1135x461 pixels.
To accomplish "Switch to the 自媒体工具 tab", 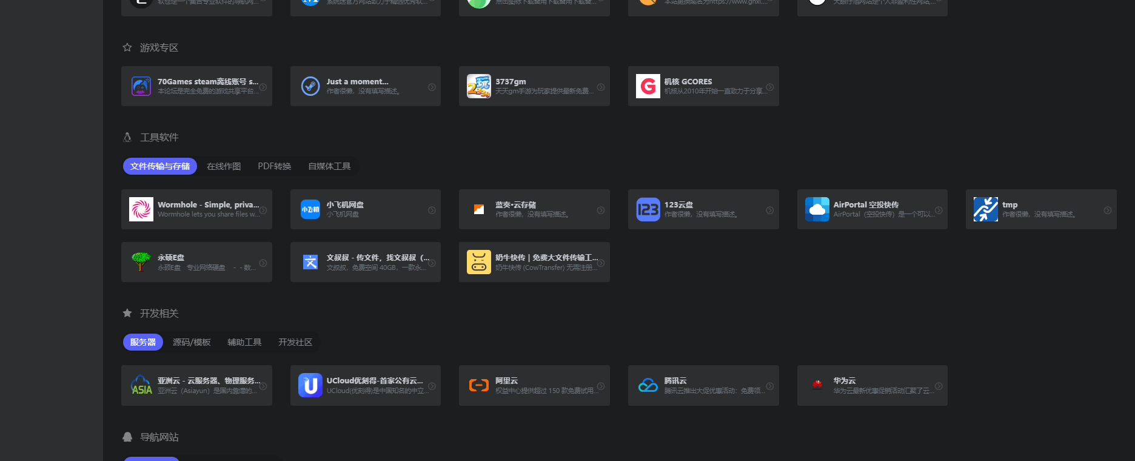I will coord(329,166).
